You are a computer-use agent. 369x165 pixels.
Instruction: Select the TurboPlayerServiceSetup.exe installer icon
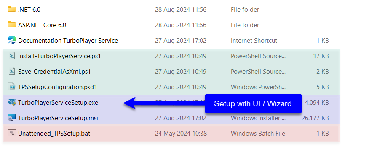pos(11,102)
